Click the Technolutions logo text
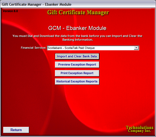The width and height of the screenshot is (156, 137). pyautogui.click(x=139, y=127)
